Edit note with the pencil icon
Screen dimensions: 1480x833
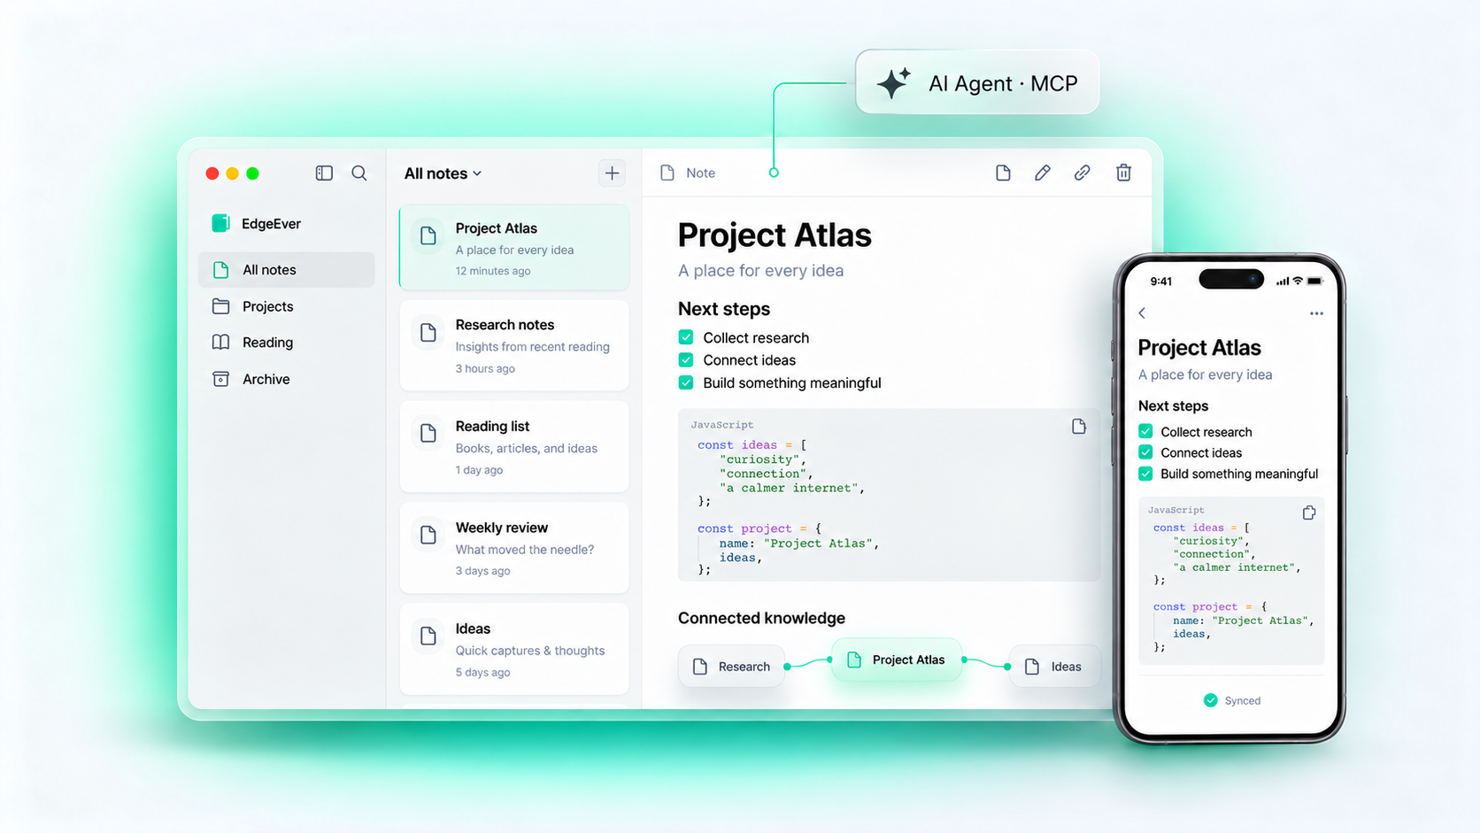(x=1043, y=173)
